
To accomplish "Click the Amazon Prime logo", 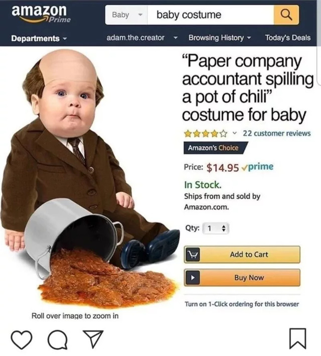I will click(x=41, y=14).
